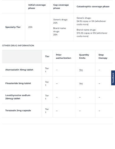115x149 pixels.
Task: Click the Initial coverage phase header
Action: point(37,7)
